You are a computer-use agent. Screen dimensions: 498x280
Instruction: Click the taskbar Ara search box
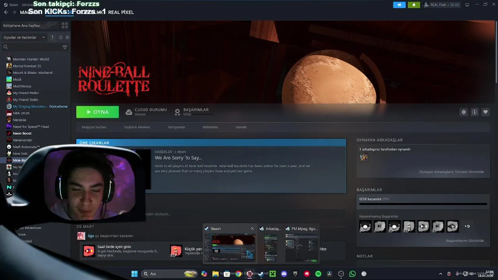(x=169, y=274)
